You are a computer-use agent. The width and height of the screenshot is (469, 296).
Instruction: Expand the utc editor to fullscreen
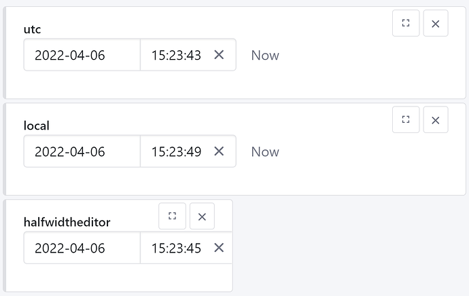pos(406,23)
